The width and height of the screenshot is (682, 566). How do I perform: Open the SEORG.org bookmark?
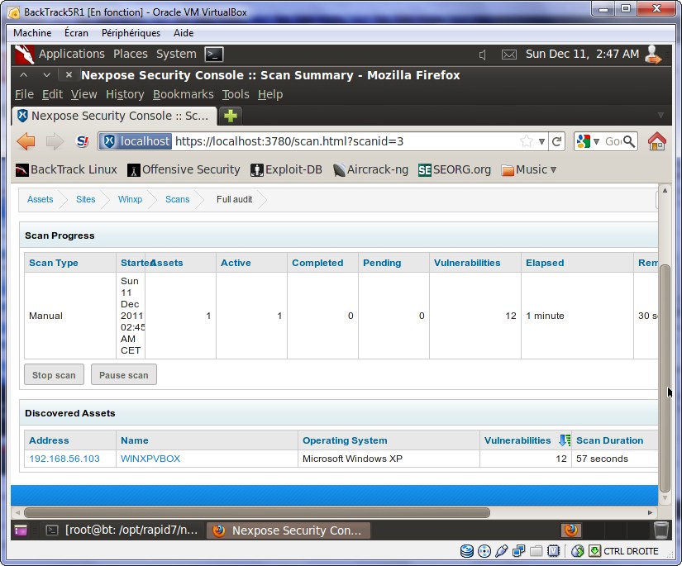click(455, 169)
